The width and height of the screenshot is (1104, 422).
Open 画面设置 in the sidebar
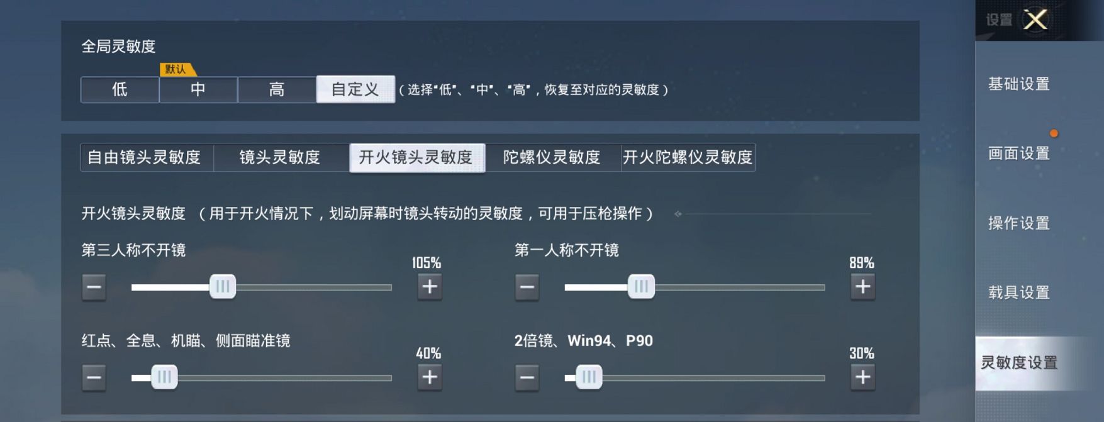coord(1019,153)
